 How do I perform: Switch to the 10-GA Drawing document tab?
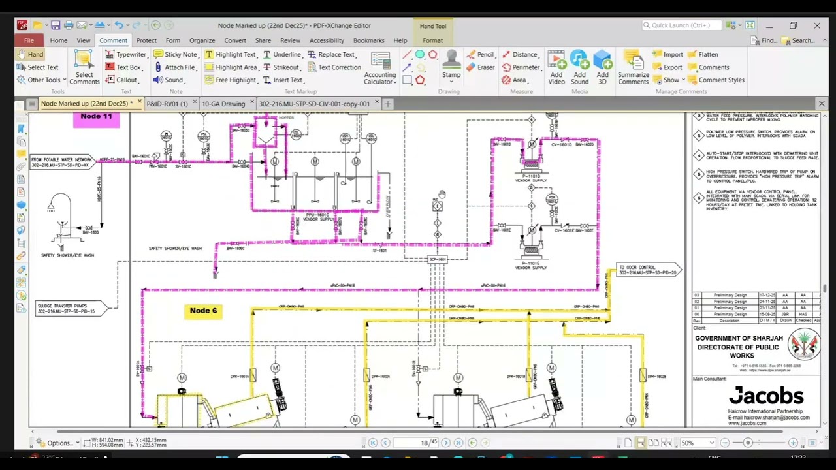223,104
